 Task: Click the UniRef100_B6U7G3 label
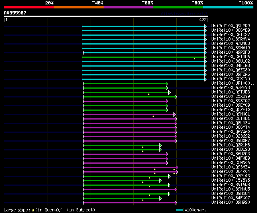click(230, 154)
